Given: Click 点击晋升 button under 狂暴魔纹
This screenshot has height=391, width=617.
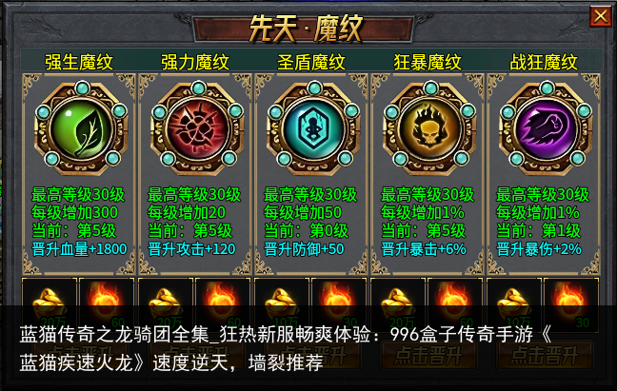Looking at the screenshot, I should coord(428,355).
